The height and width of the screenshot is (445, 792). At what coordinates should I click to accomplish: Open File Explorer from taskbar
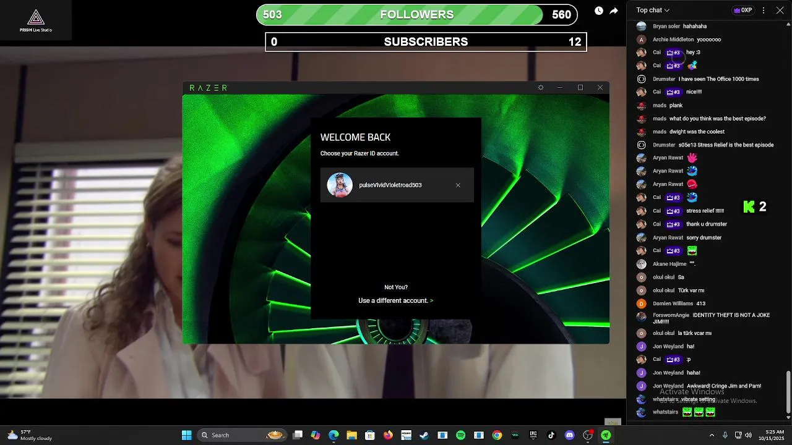351,435
